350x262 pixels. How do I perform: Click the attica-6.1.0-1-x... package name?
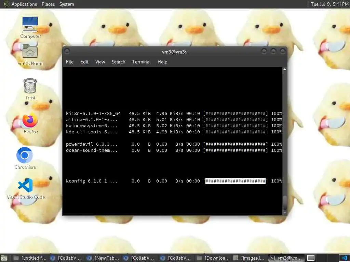[92, 120]
